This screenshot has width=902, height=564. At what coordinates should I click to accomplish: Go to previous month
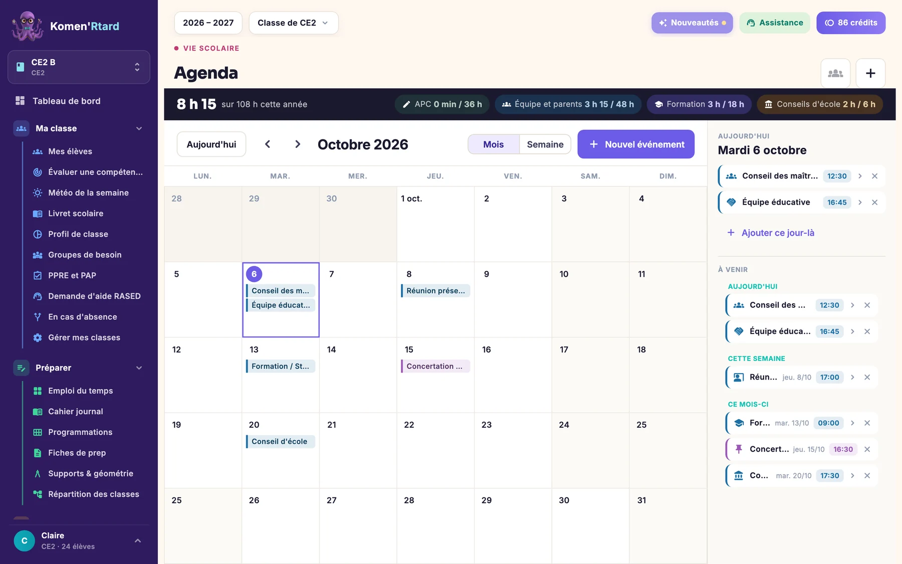tap(268, 144)
